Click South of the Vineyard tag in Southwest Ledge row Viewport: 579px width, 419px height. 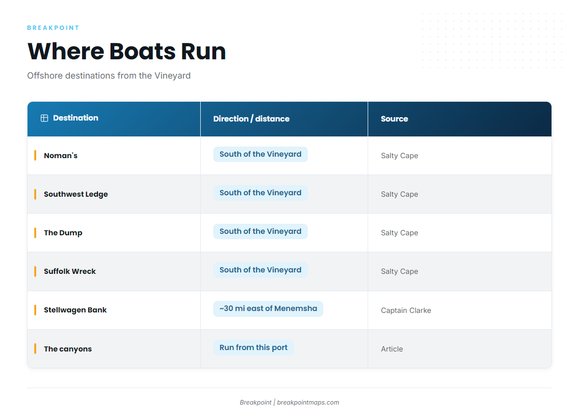(x=261, y=193)
